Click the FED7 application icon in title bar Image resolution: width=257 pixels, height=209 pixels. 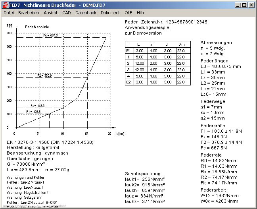coord(5,5)
